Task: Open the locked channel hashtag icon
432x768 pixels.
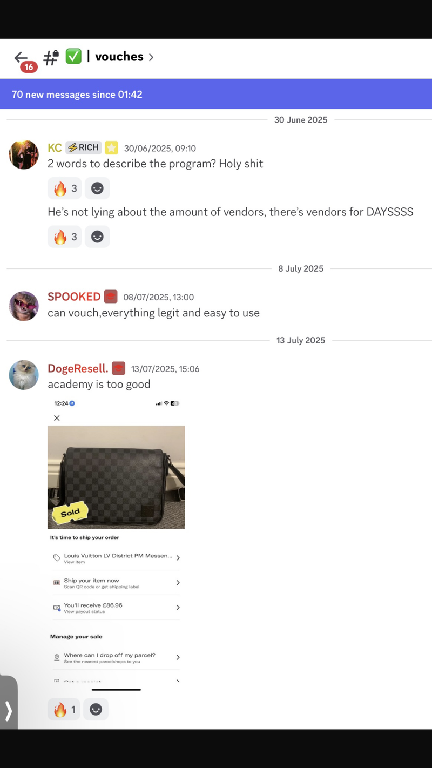Action: 51,57
